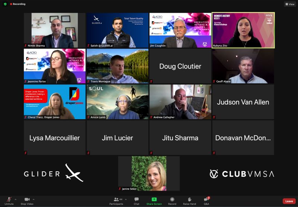The image size is (298, 207).
Task: Click the Raise Hand icon
Action: (x=190, y=199)
